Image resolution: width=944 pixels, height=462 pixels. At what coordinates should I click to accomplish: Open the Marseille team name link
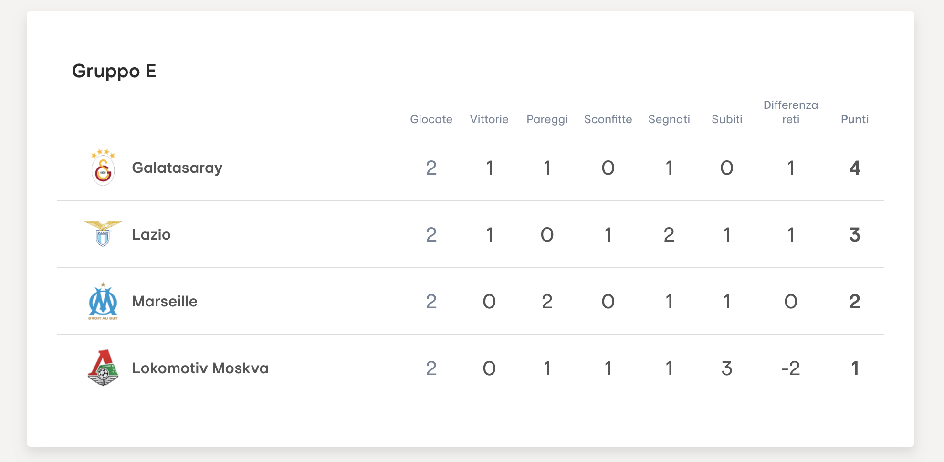165,301
